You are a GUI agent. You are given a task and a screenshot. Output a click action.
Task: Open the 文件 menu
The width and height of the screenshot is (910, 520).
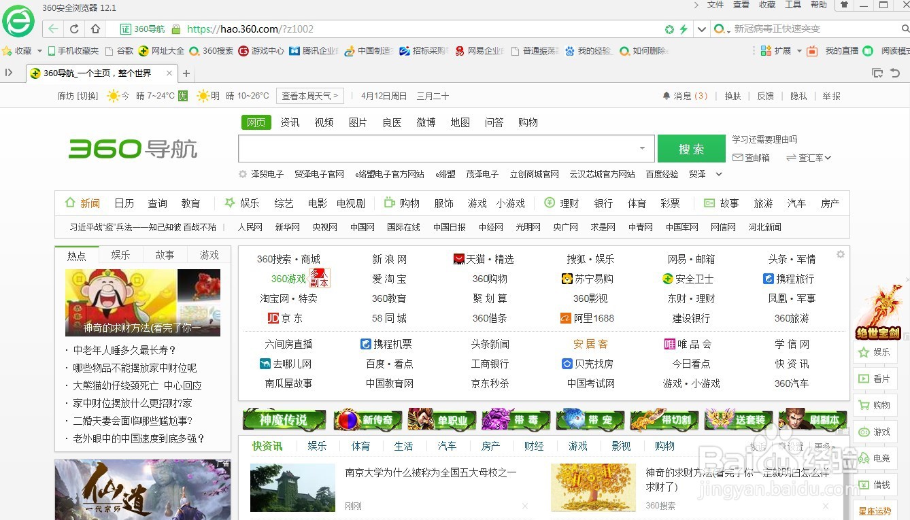(715, 5)
